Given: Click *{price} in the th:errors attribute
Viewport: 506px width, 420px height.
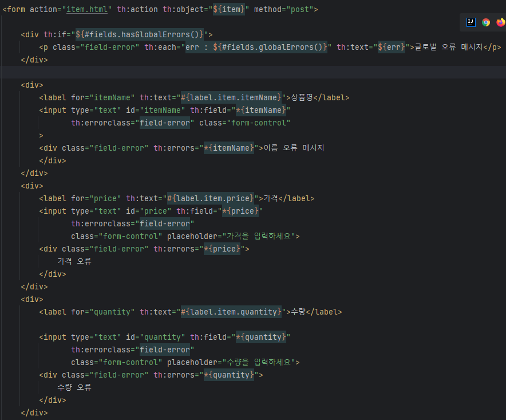Looking at the screenshot, I should tap(222, 249).
